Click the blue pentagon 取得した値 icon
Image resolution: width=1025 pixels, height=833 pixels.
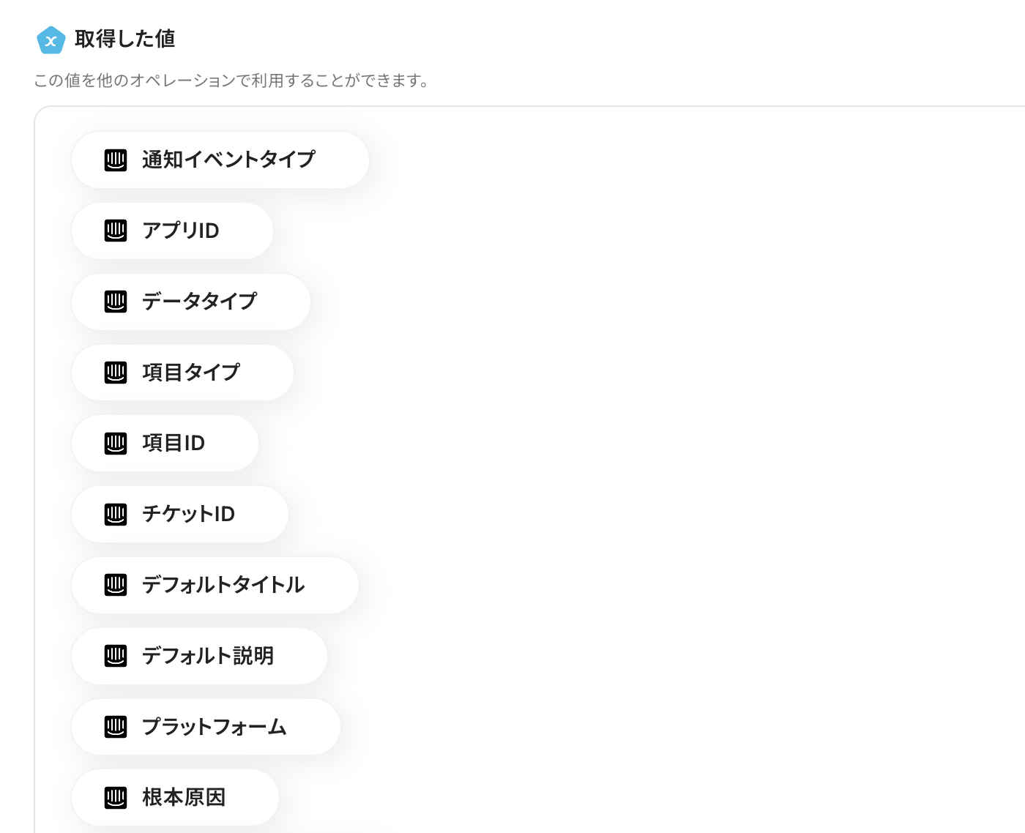tap(51, 40)
